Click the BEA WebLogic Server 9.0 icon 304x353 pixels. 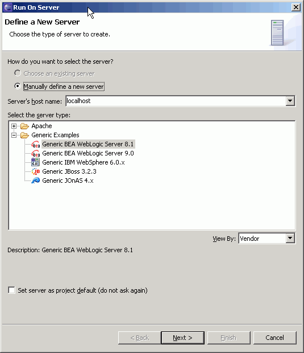[35, 154]
